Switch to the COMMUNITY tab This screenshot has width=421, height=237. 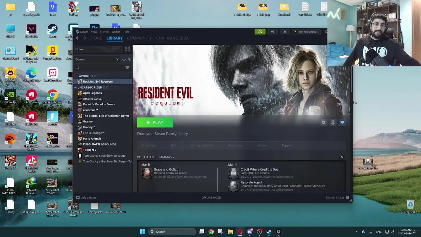139,38
